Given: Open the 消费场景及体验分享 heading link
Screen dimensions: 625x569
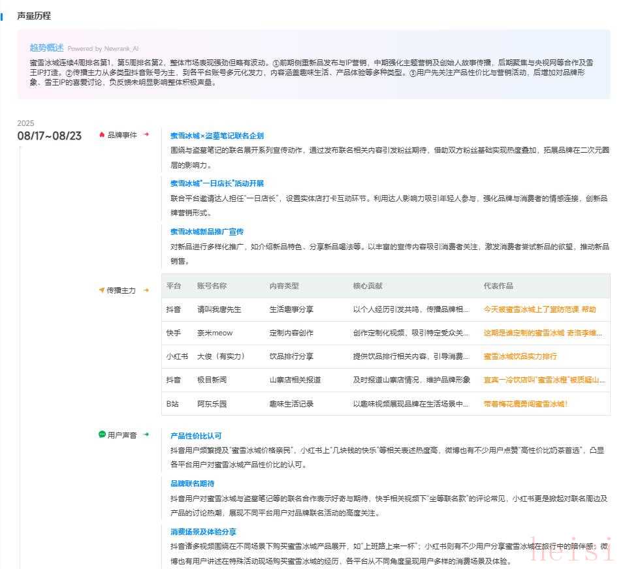Looking at the screenshot, I should pyautogui.click(x=203, y=532).
